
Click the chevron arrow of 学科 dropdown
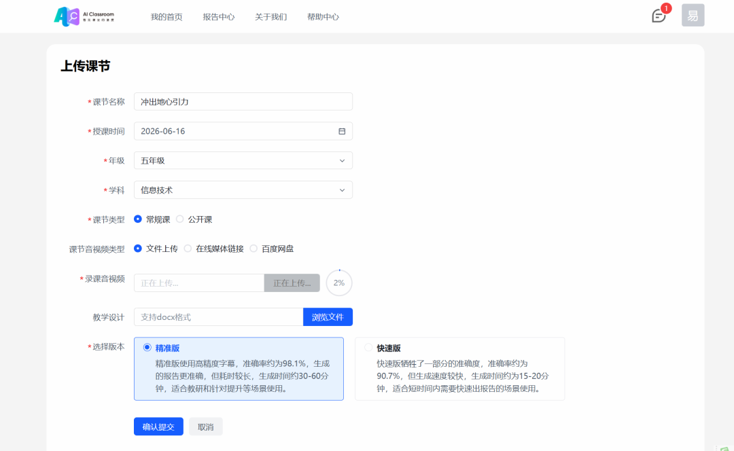[342, 190]
